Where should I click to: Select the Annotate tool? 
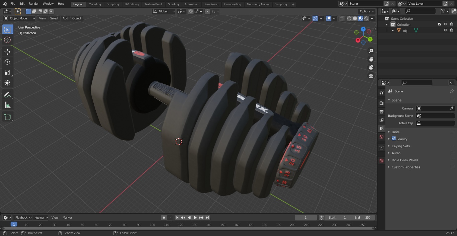click(7, 95)
